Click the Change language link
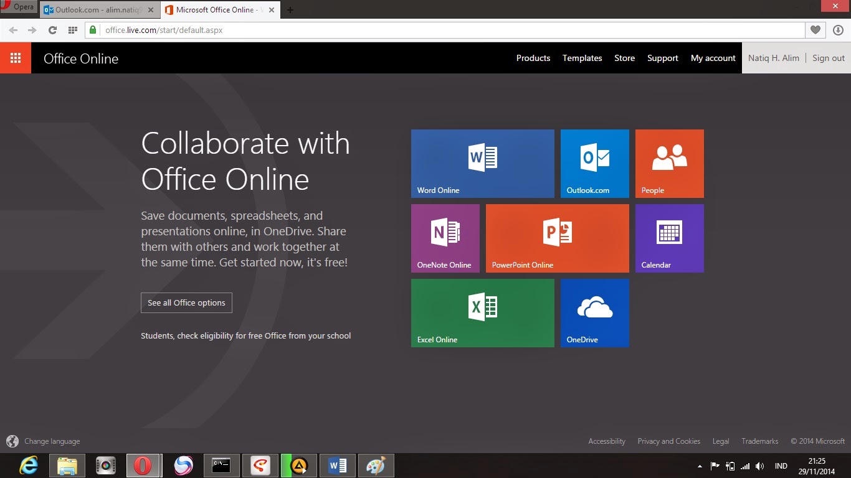The width and height of the screenshot is (851, 478). click(52, 441)
